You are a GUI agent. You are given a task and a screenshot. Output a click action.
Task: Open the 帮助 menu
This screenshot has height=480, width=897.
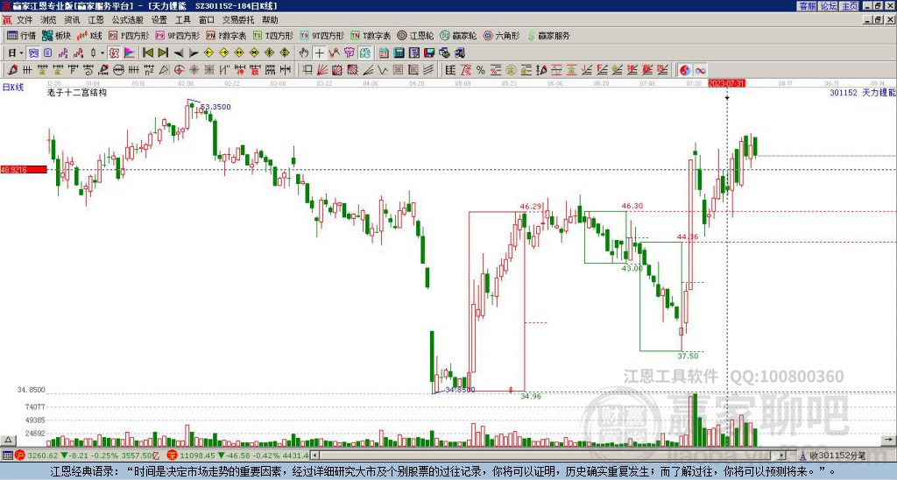270,20
